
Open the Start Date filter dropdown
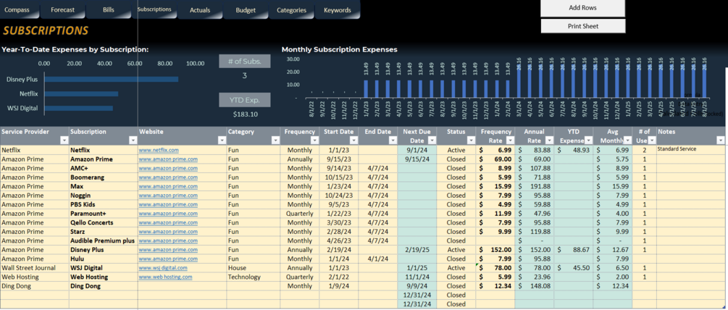[353, 140]
